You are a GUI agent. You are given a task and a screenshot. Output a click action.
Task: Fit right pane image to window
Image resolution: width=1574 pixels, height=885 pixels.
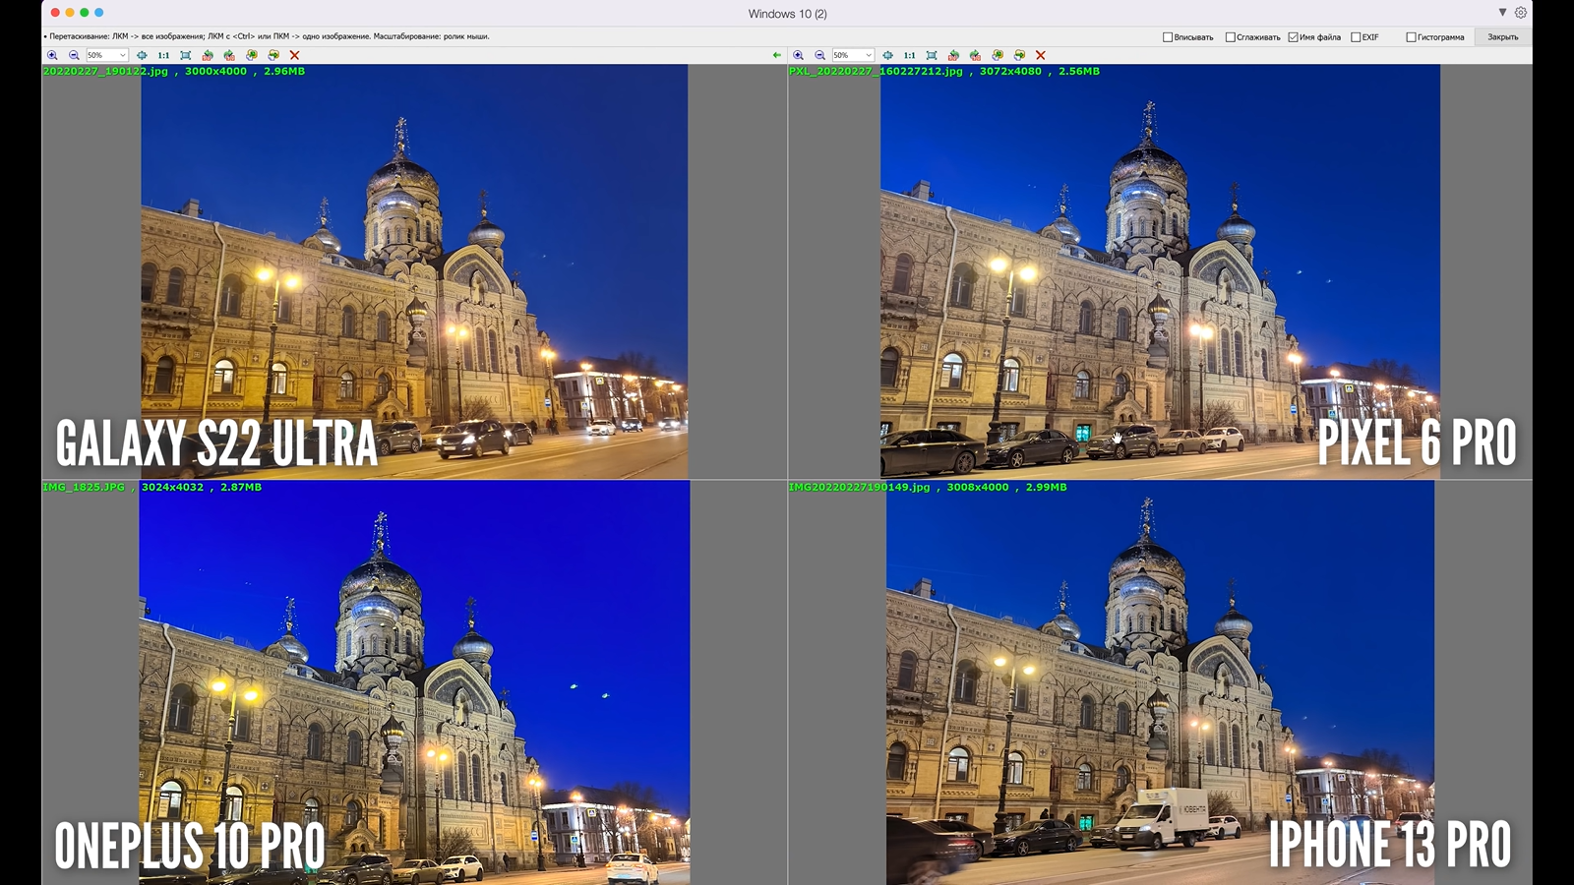tap(932, 55)
